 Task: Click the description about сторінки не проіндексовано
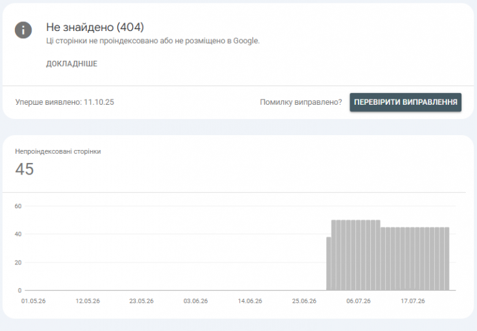(x=153, y=41)
